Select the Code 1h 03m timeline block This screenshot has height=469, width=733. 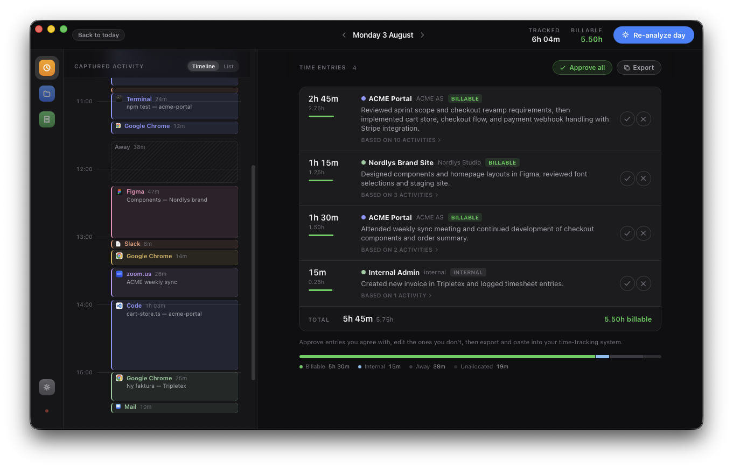coord(174,335)
